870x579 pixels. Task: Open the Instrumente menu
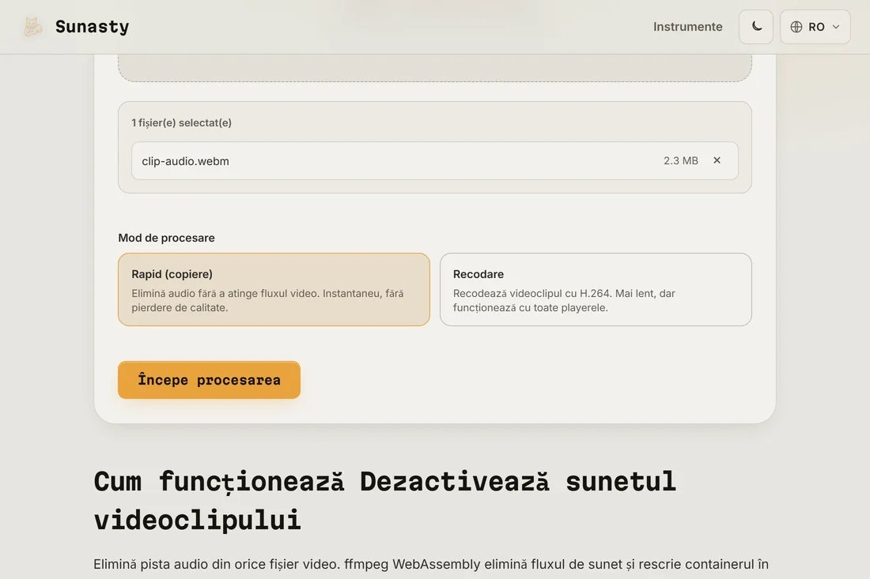click(x=687, y=27)
